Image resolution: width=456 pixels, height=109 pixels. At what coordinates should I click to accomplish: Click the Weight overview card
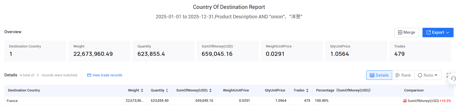[99, 51]
